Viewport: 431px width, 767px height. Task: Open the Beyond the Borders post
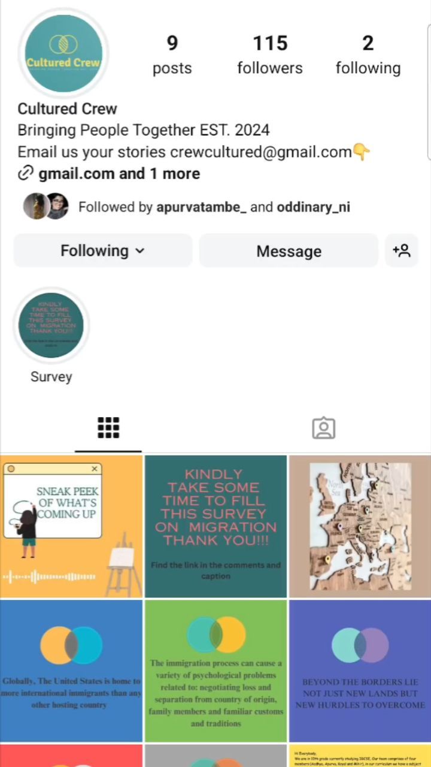[360, 671]
